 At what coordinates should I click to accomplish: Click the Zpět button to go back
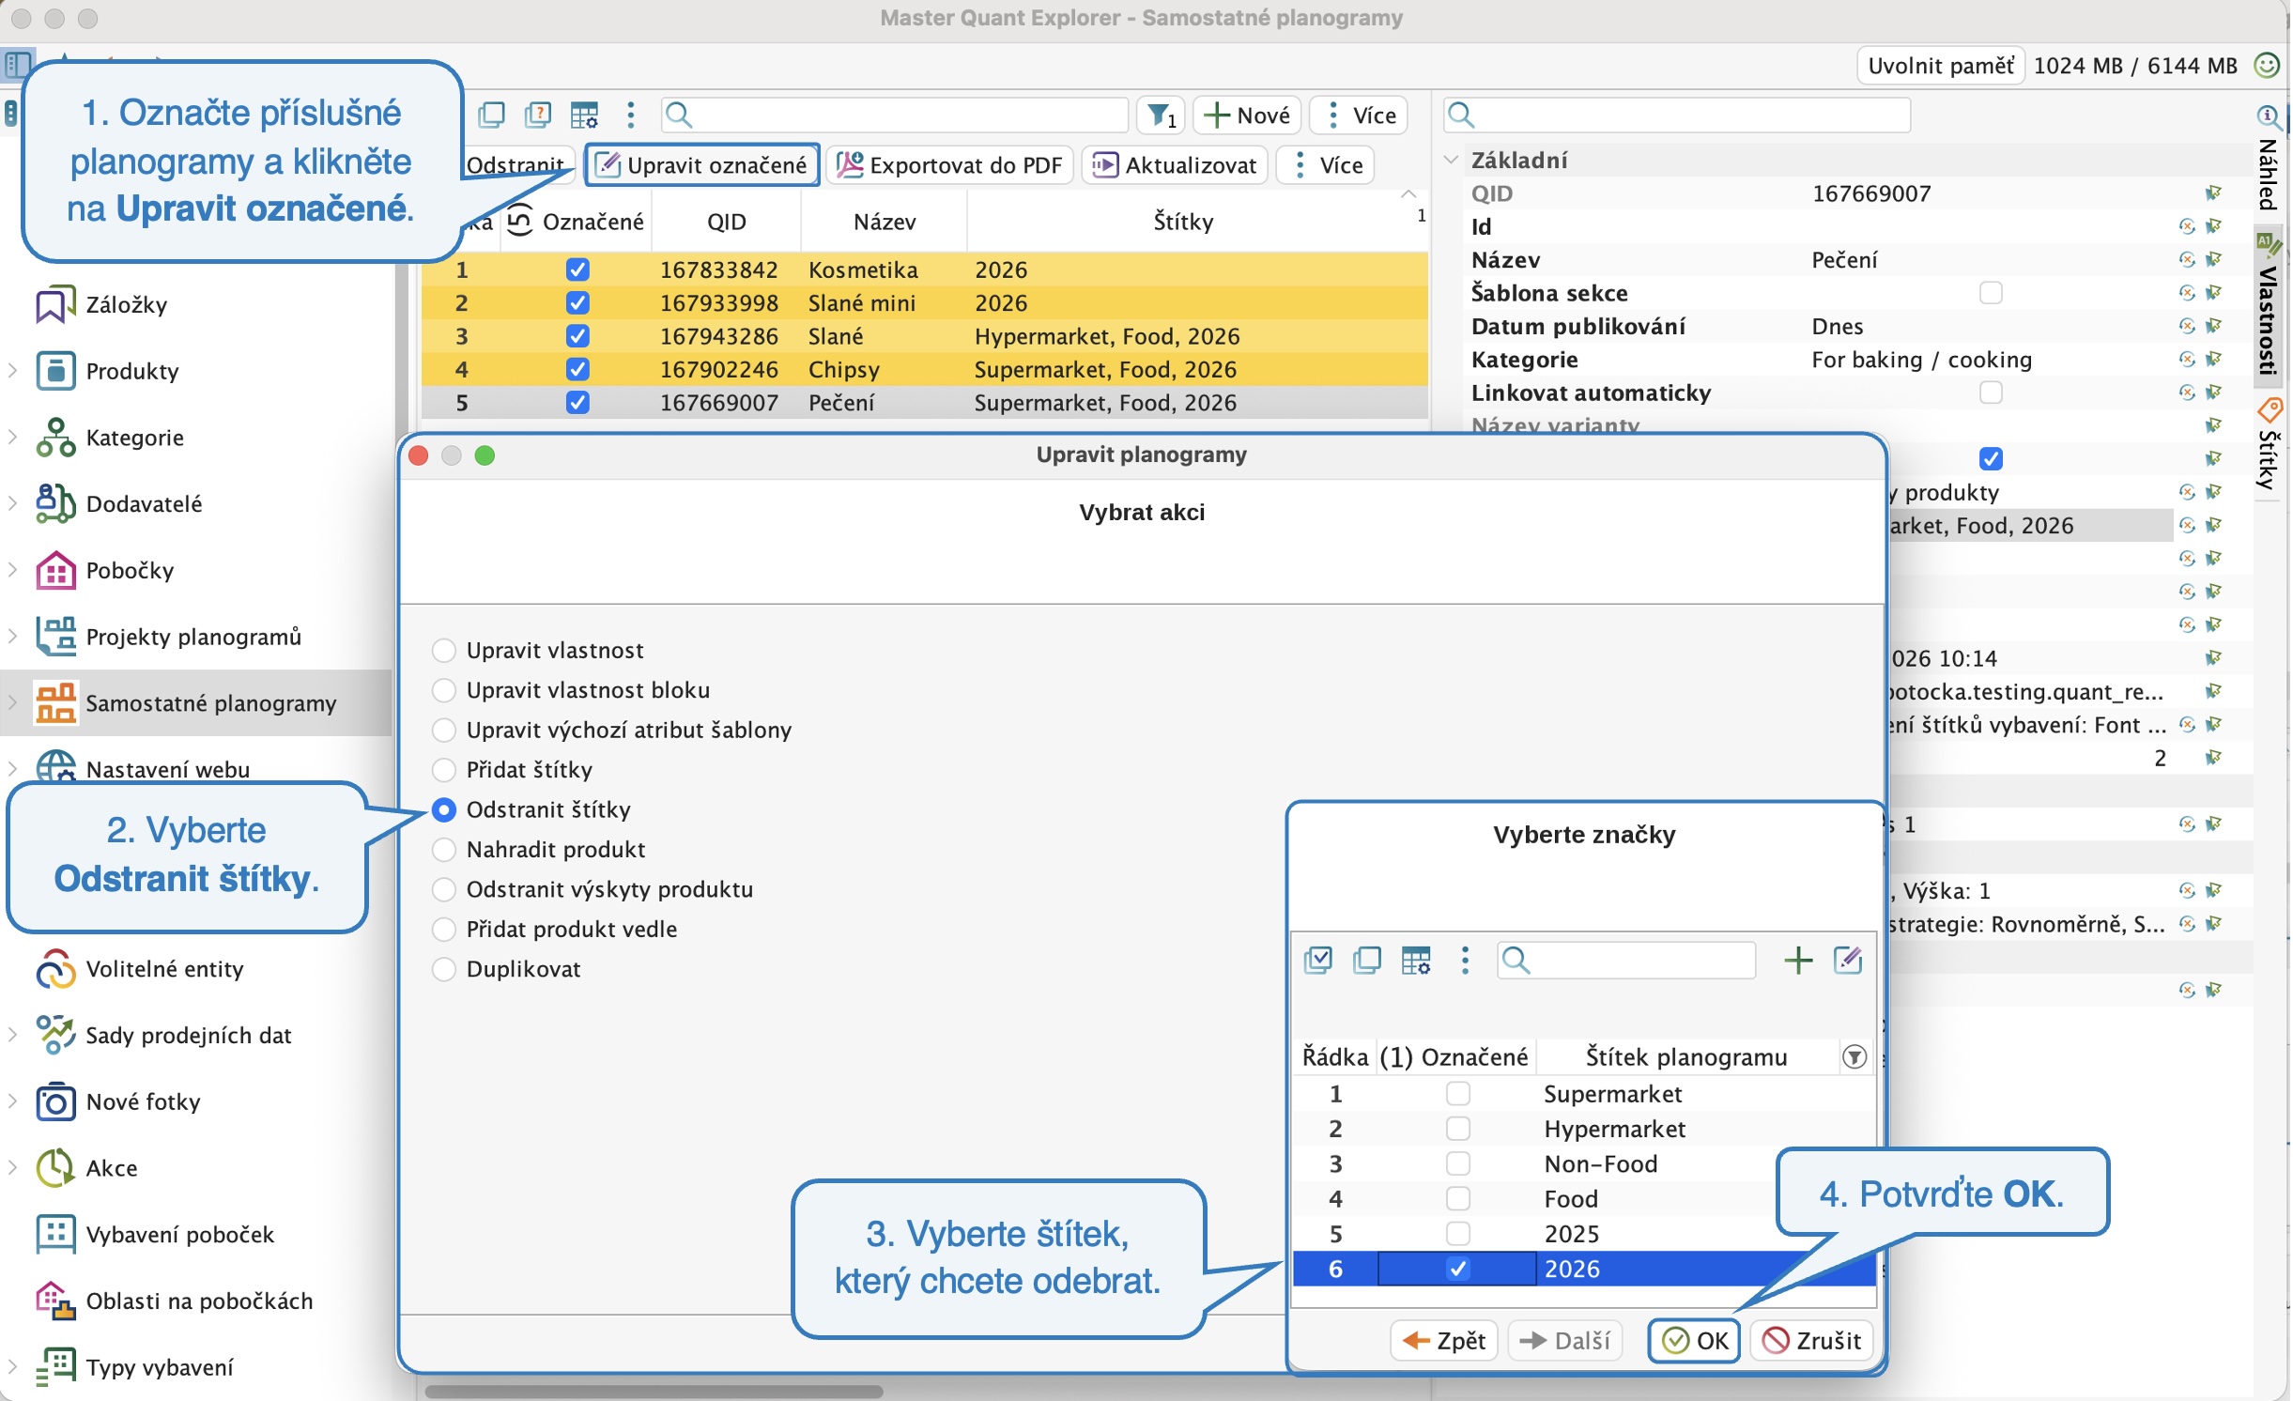(1445, 1340)
